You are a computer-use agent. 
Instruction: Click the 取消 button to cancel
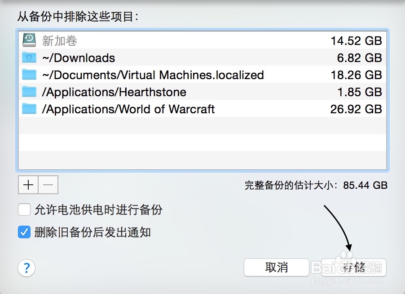click(276, 267)
